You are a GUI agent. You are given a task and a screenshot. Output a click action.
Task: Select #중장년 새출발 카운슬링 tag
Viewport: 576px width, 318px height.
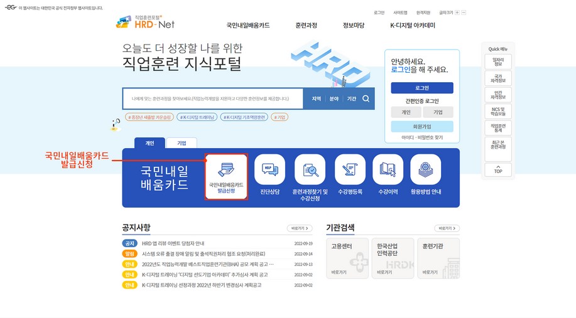pos(149,117)
